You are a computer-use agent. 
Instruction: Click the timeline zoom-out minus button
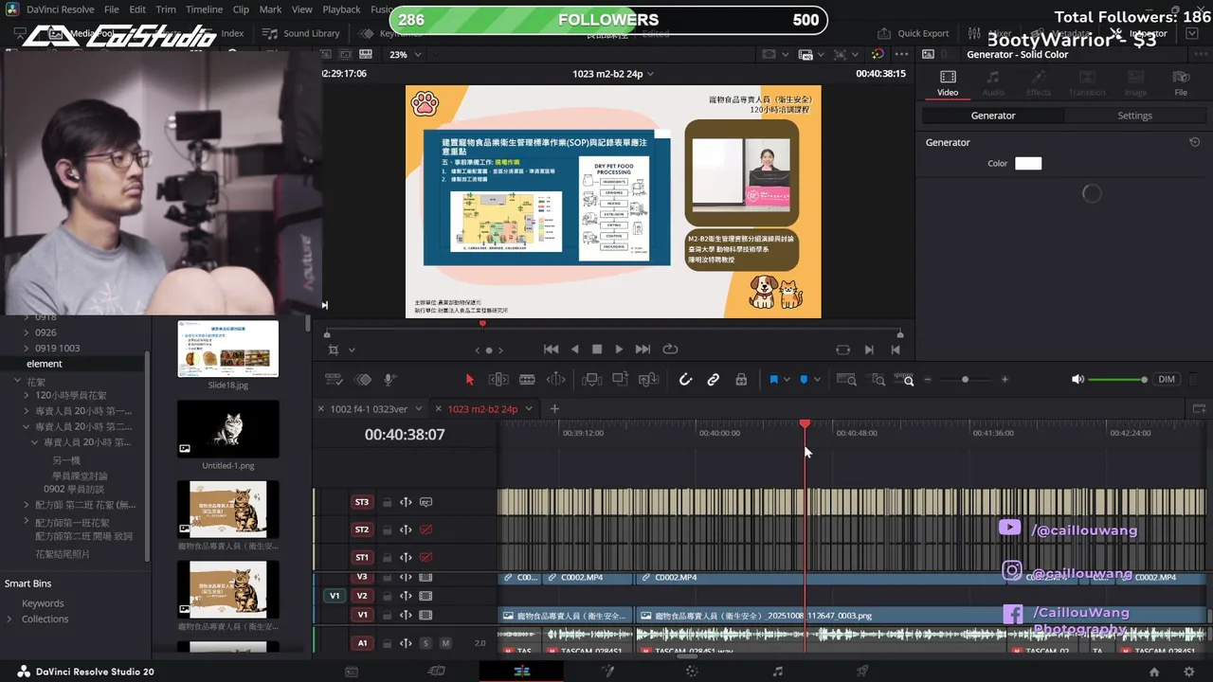[928, 380]
